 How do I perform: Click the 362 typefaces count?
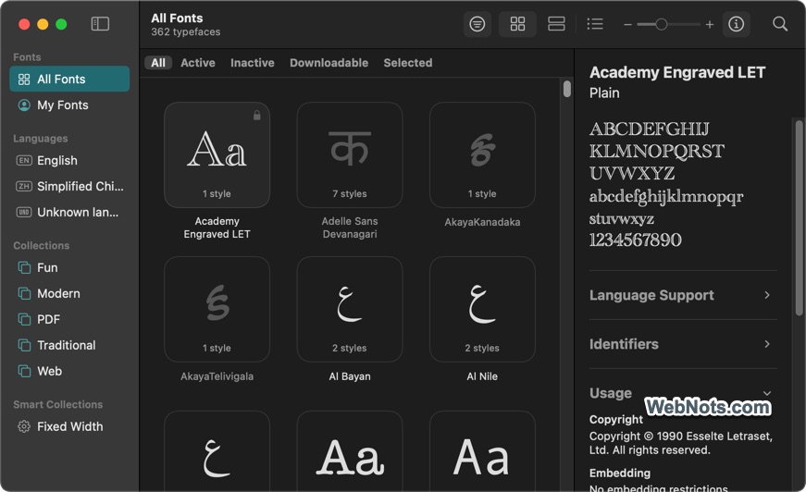click(x=186, y=31)
